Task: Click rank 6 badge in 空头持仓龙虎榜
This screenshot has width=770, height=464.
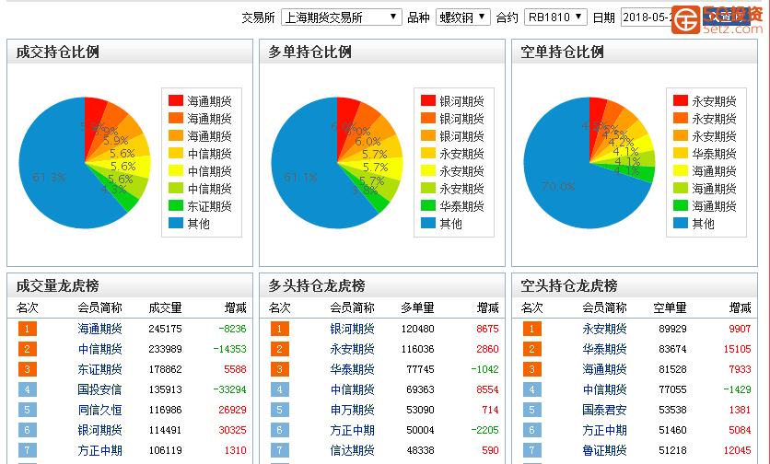Action: tap(532, 430)
